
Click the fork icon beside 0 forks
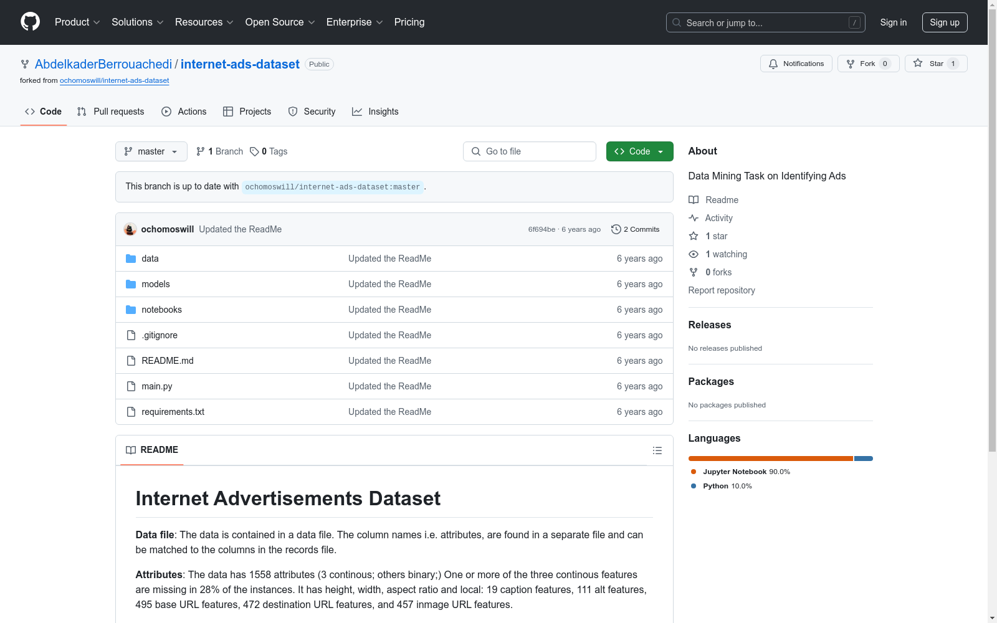(694, 272)
